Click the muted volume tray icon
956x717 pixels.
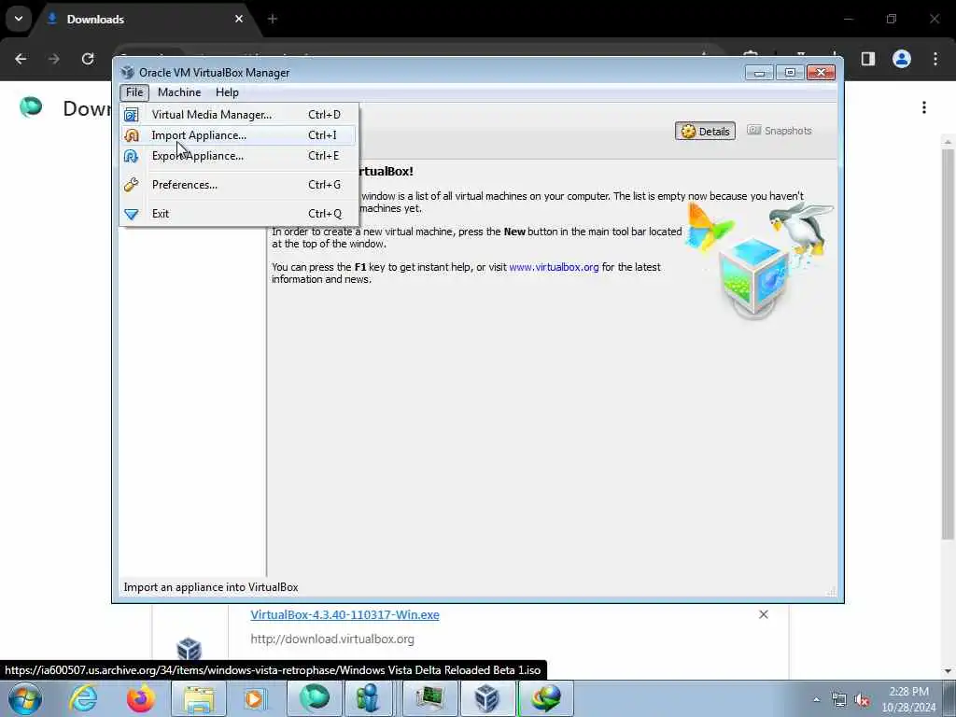coord(862,700)
